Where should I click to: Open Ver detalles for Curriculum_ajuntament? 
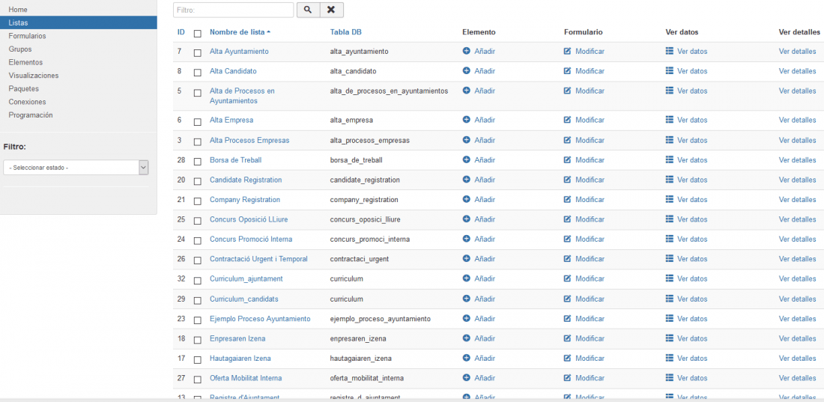[797, 279]
